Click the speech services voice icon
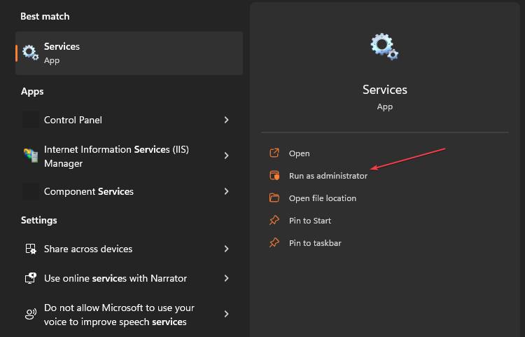The image size is (525, 337). coord(31,314)
